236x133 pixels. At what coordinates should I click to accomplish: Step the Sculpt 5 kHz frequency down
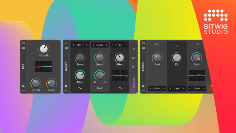tap(93, 45)
